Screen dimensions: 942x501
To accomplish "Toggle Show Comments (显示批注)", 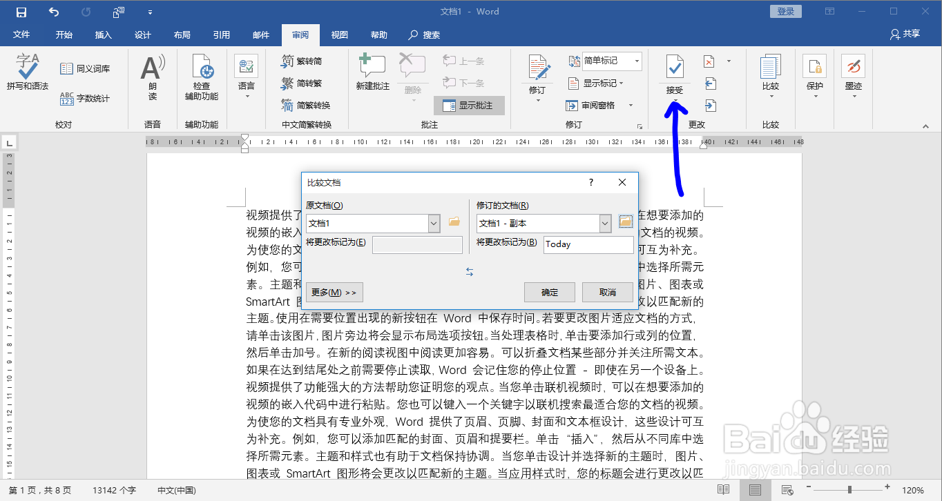I will (469, 106).
